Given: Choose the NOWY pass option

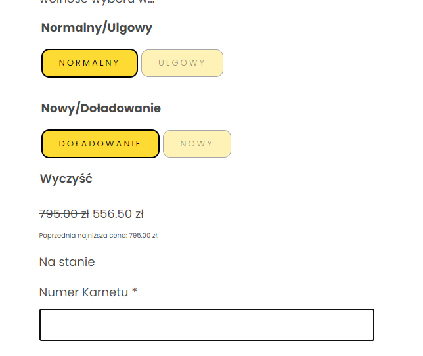Looking at the screenshot, I should pyautogui.click(x=196, y=144).
